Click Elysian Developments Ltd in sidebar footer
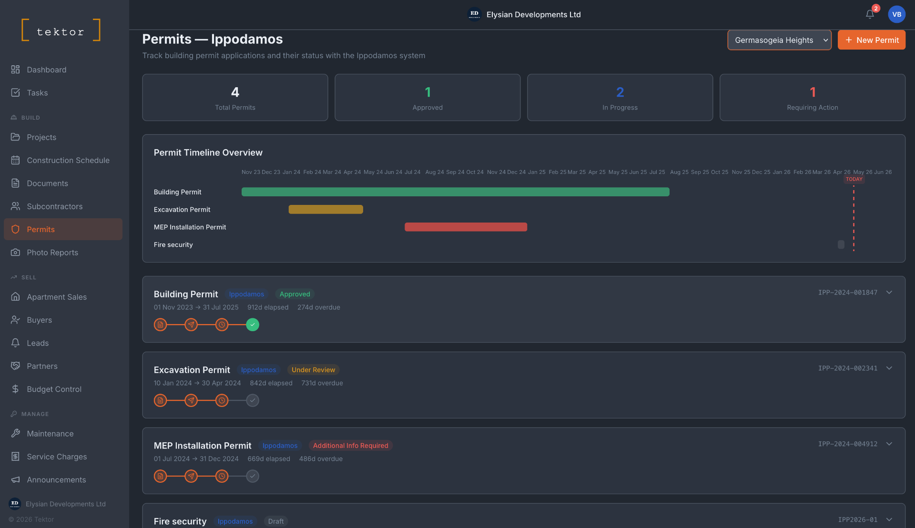This screenshot has width=915, height=528. pos(57,504)
